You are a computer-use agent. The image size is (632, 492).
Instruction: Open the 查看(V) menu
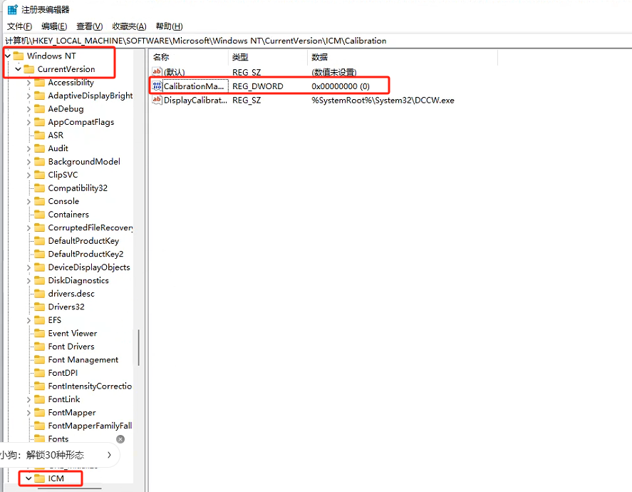(x=90, y=26)
